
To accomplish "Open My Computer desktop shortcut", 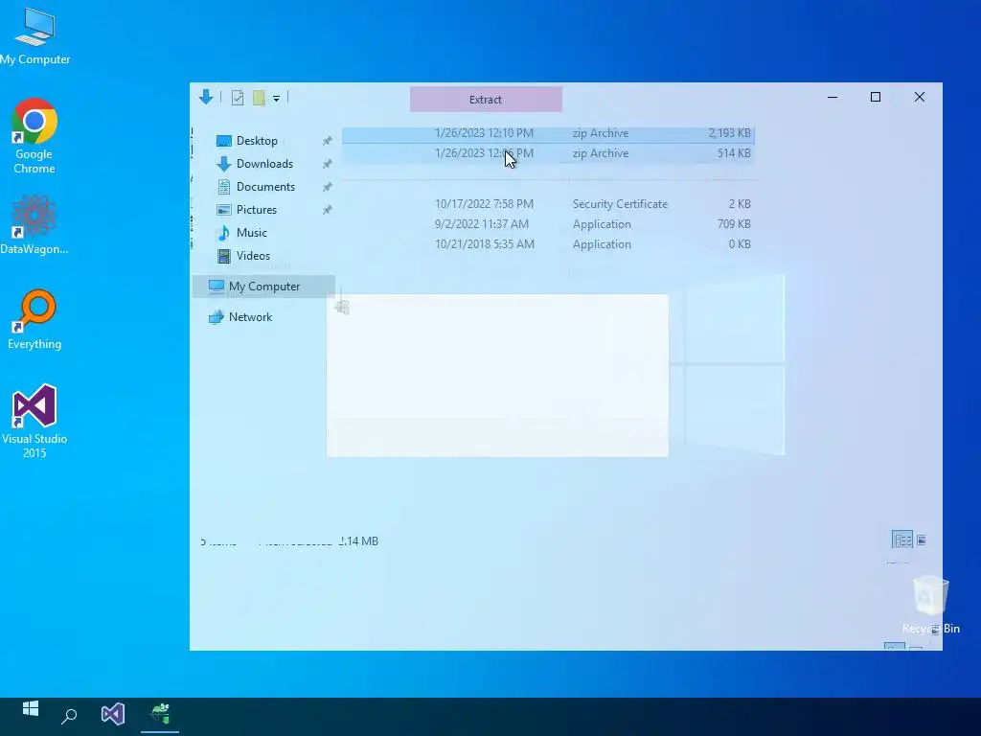I will 35,36.
